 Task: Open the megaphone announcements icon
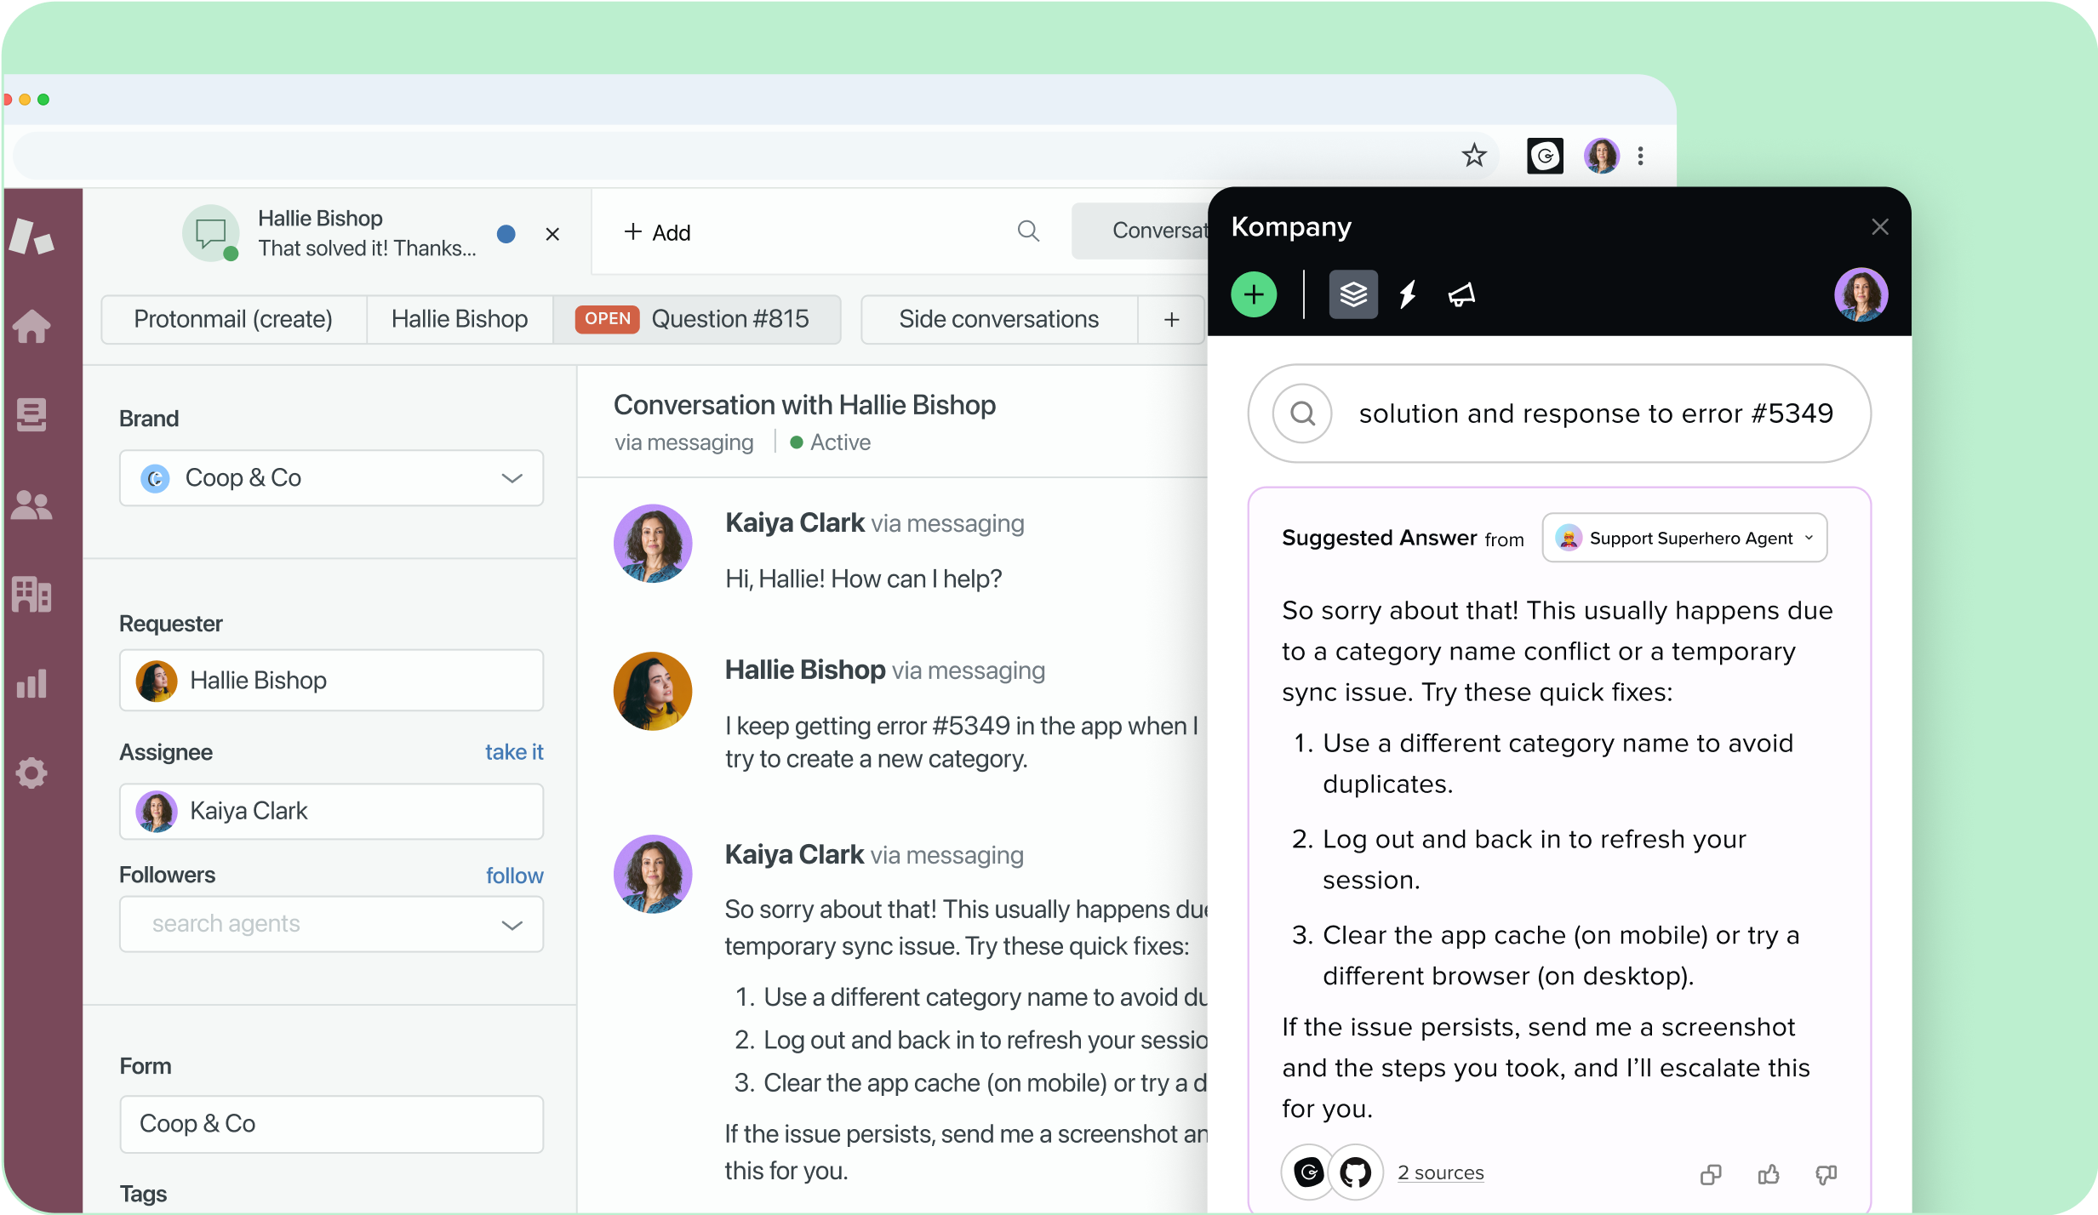click(1461, 295)
